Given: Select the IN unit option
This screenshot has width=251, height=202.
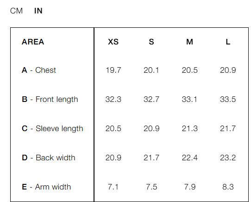Looking at the screenshot, I should coord(38,11).
